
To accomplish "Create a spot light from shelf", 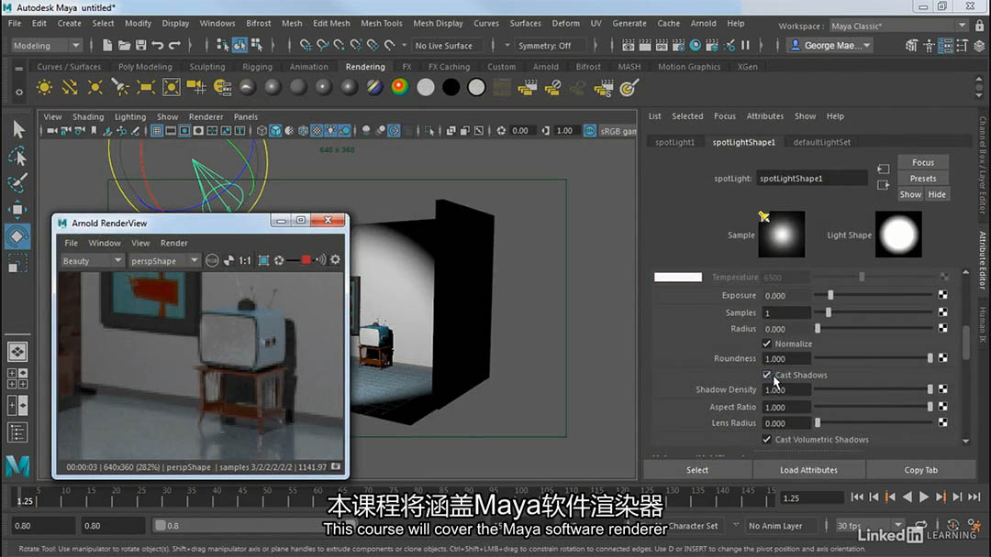I will [x=120, y=87].
